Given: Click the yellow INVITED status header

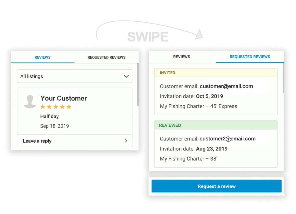Looking at the screenshot, I should click(216, 73).
